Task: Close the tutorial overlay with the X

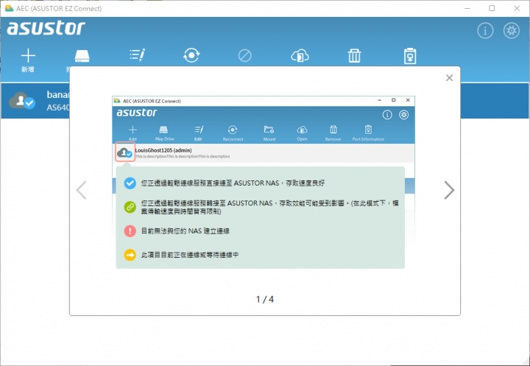Action: pyautogui.click(x=449, y=78)
